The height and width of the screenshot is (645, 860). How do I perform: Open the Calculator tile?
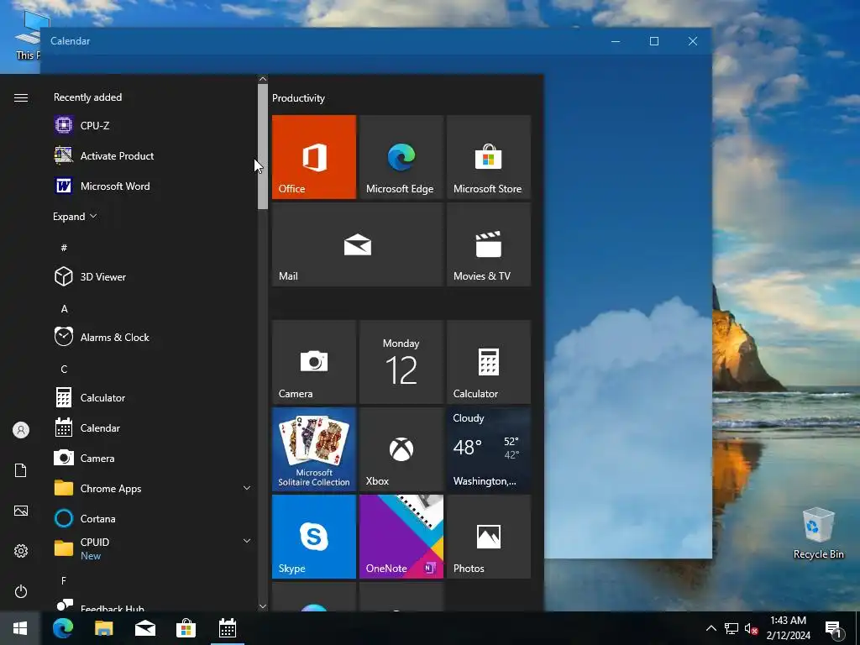pyautogui.click(x=489, y=362)
